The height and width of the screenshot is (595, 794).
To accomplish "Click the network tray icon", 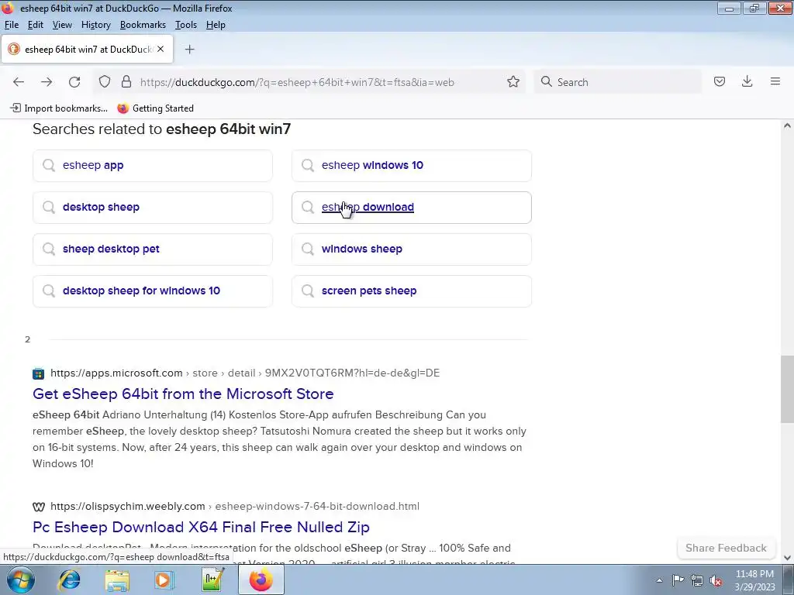I will click(697, 580).
